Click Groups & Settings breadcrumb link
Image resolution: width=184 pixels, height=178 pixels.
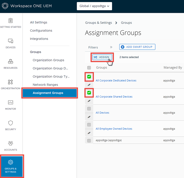click(x=98, y=23)
